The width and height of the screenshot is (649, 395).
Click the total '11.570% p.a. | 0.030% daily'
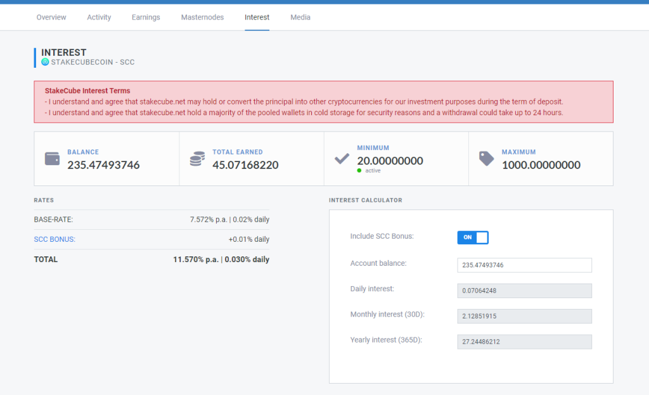click(x=221, y=260)
